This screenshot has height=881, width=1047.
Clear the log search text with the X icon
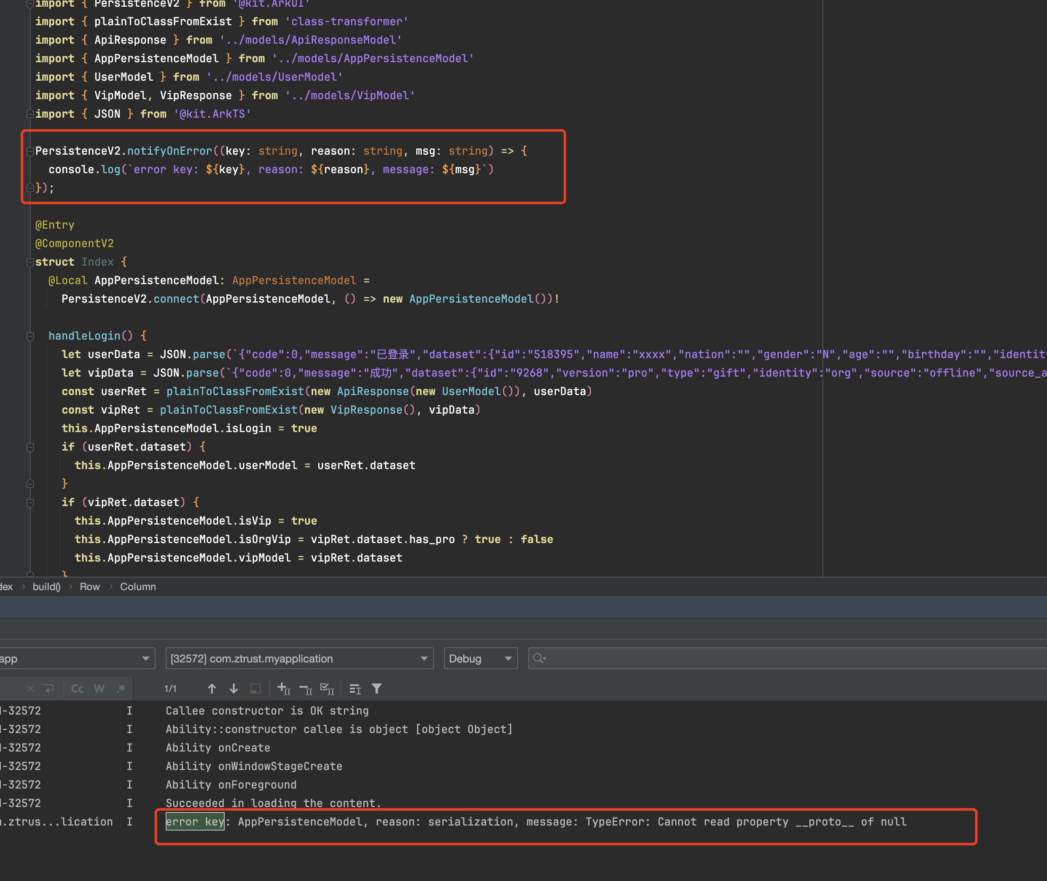tap(30, 689)
